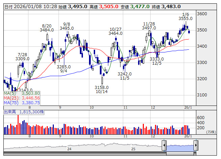Click the month 12 label under volume chart

tap(153, 136)
